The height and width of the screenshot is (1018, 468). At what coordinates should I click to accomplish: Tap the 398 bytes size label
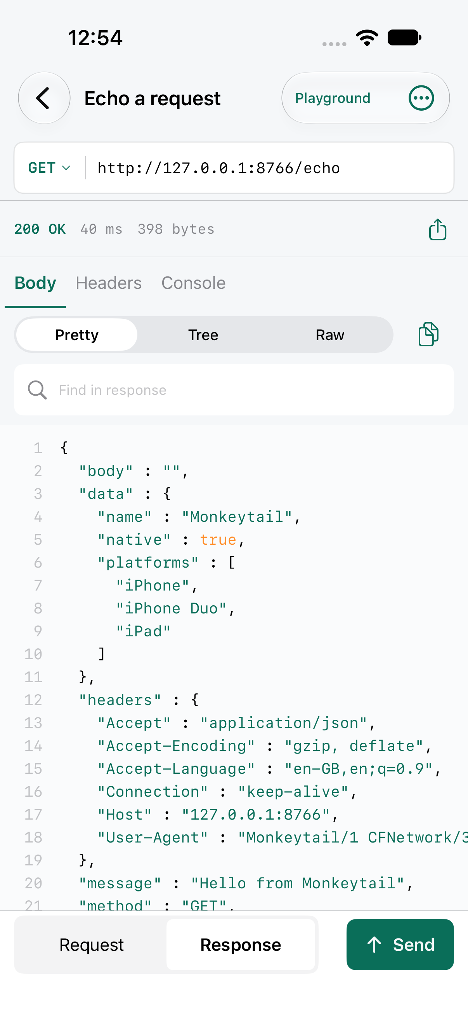[x=176, y=229]
